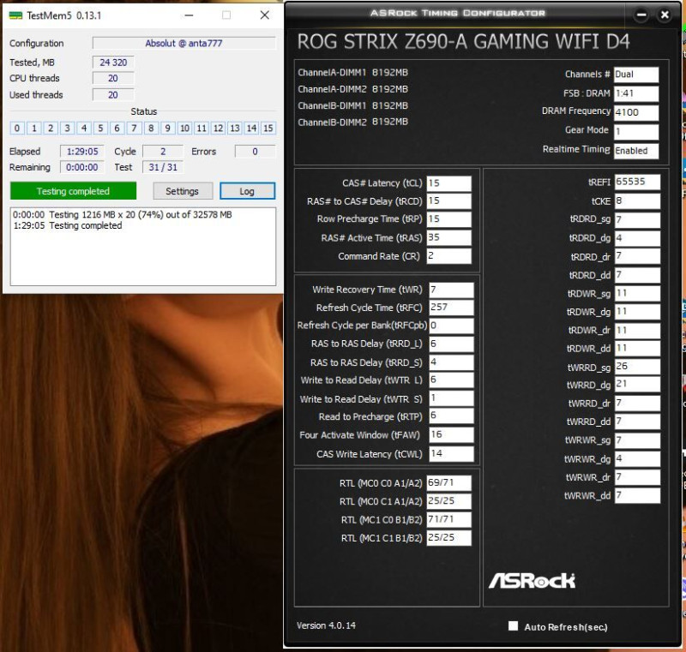Click the ChannelA-DIMM1 8192MB entry
This screenshot has width=686, height=652.
tap(352, 73)
